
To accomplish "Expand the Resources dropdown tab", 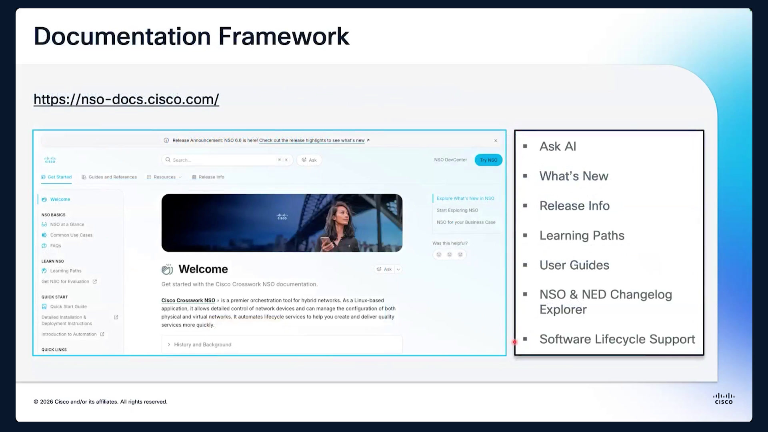I will coord(164,177).
